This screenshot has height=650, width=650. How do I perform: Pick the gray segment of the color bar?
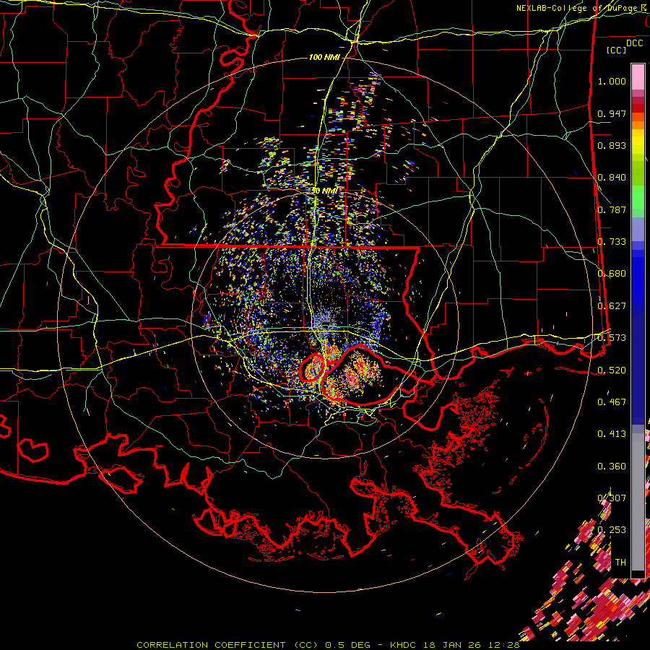click(638, 502)
